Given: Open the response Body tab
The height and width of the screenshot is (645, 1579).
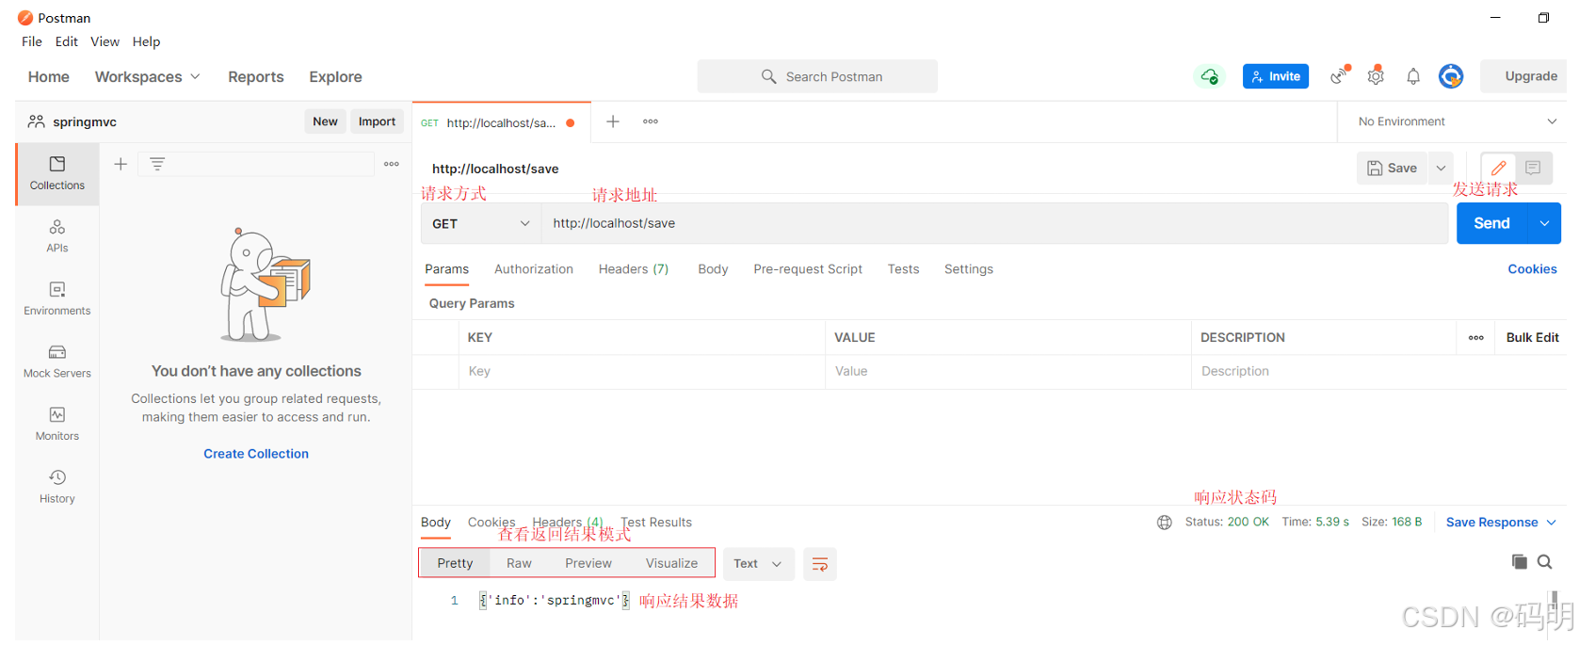Looking at the screenshot, I should tap(436, 523).
